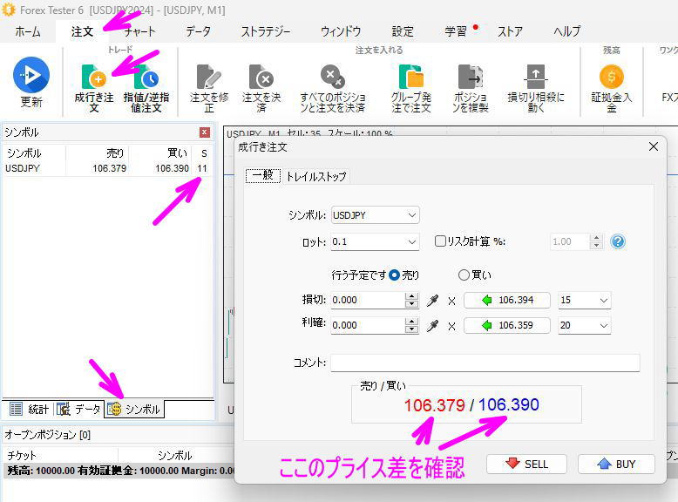The image size is (678, 502).
Task: Click the 利確 0.000 input field
Action: click(368, 325)
